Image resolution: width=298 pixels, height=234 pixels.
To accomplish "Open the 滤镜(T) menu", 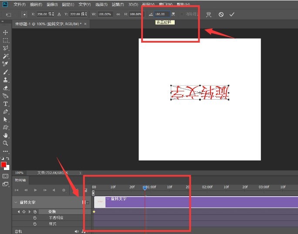I will 118,4.
